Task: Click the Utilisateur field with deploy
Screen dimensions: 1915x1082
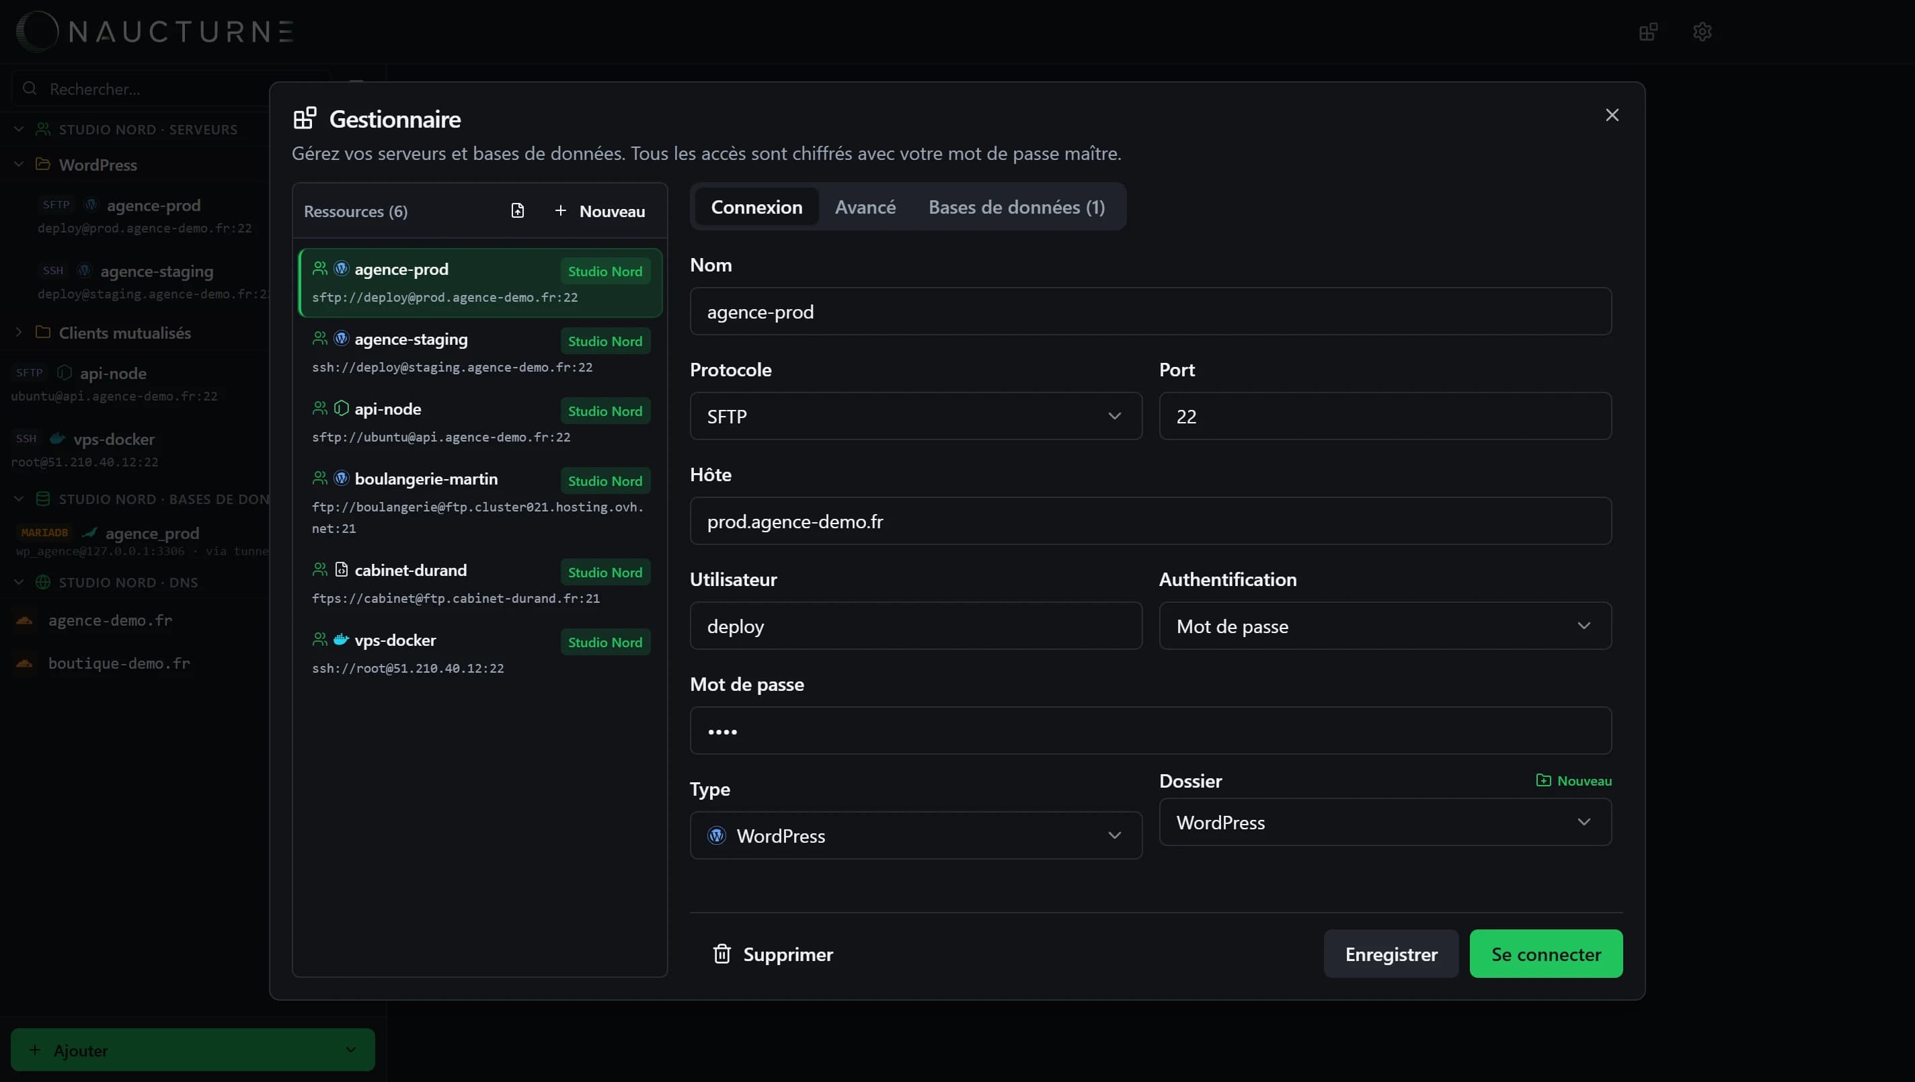Action: click(915, 626)
